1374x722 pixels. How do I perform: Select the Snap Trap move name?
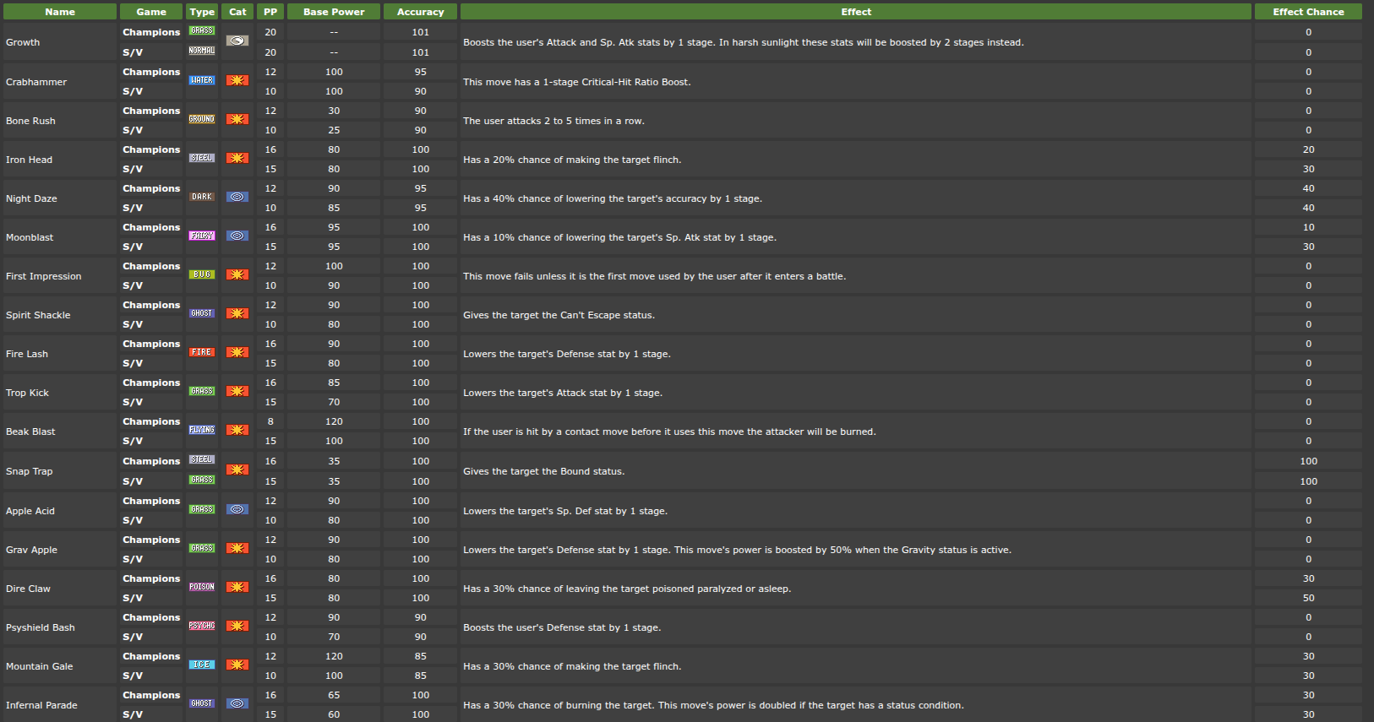pyautogui.click(x=29, y=471)
